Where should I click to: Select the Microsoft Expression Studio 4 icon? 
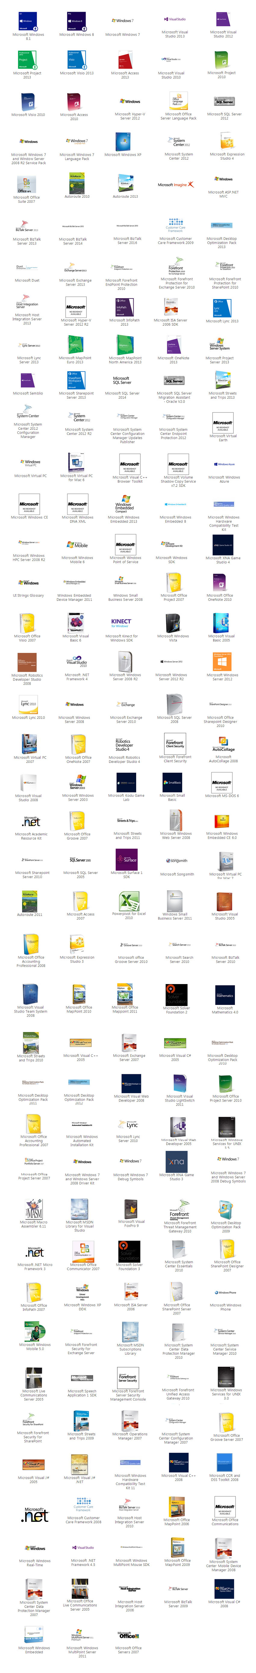pyautogui.click(x=226, y=141)
